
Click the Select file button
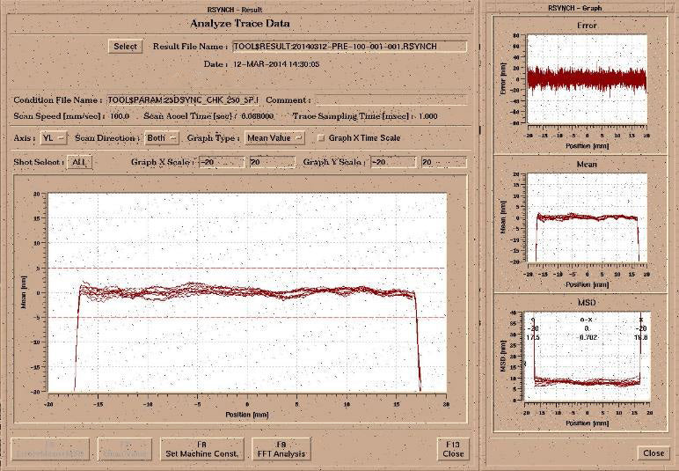[x=125, y=46]
